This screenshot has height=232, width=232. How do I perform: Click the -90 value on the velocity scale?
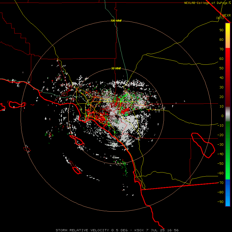pos(220,202)
